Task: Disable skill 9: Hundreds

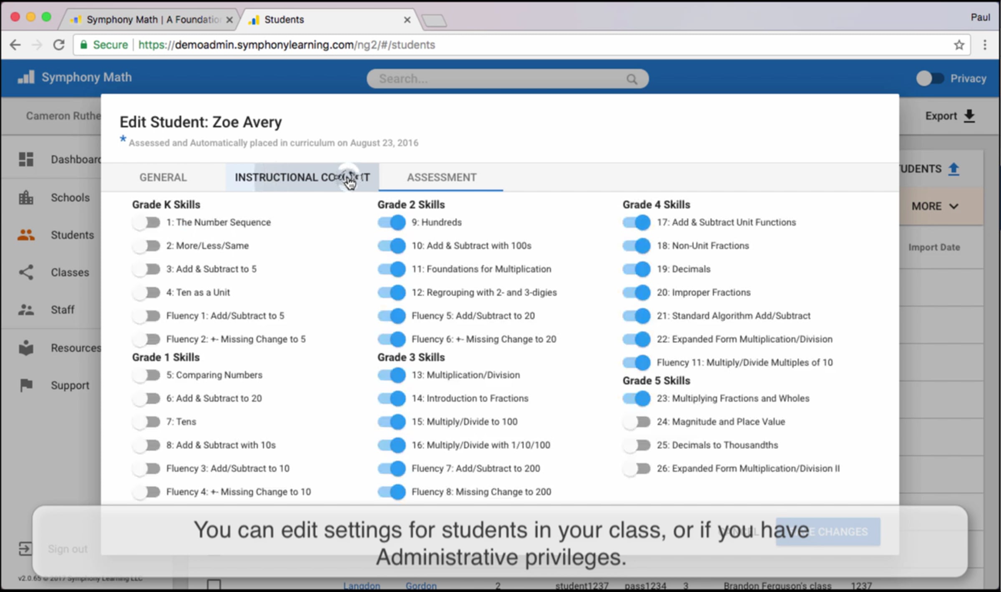Action: pos(392,222)
